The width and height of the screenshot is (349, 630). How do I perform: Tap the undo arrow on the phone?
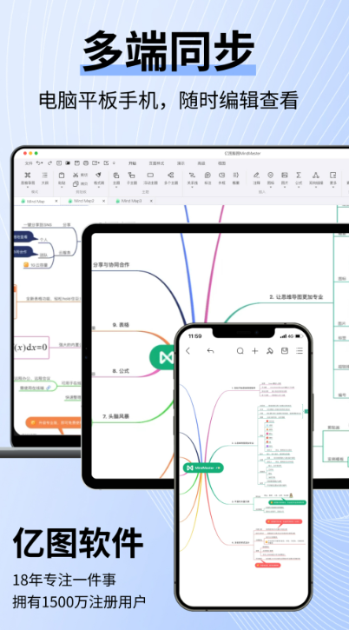click(210, 351)
